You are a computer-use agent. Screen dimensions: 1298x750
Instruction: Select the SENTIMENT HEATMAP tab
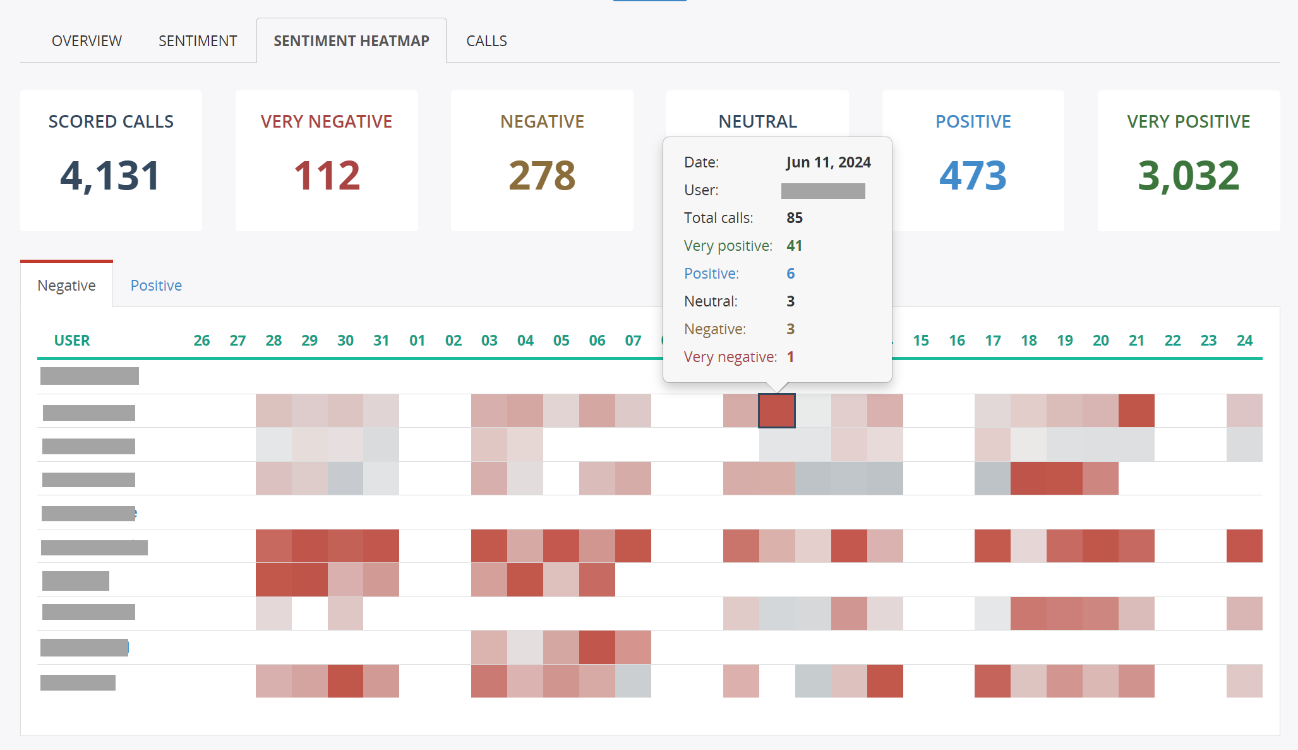(x=351, y=41)
